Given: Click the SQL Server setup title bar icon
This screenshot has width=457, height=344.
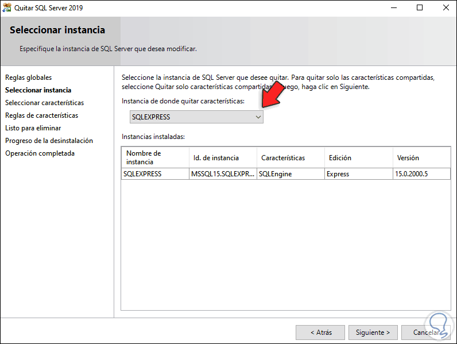Looking at the screenshot, I should pos(7,8).
